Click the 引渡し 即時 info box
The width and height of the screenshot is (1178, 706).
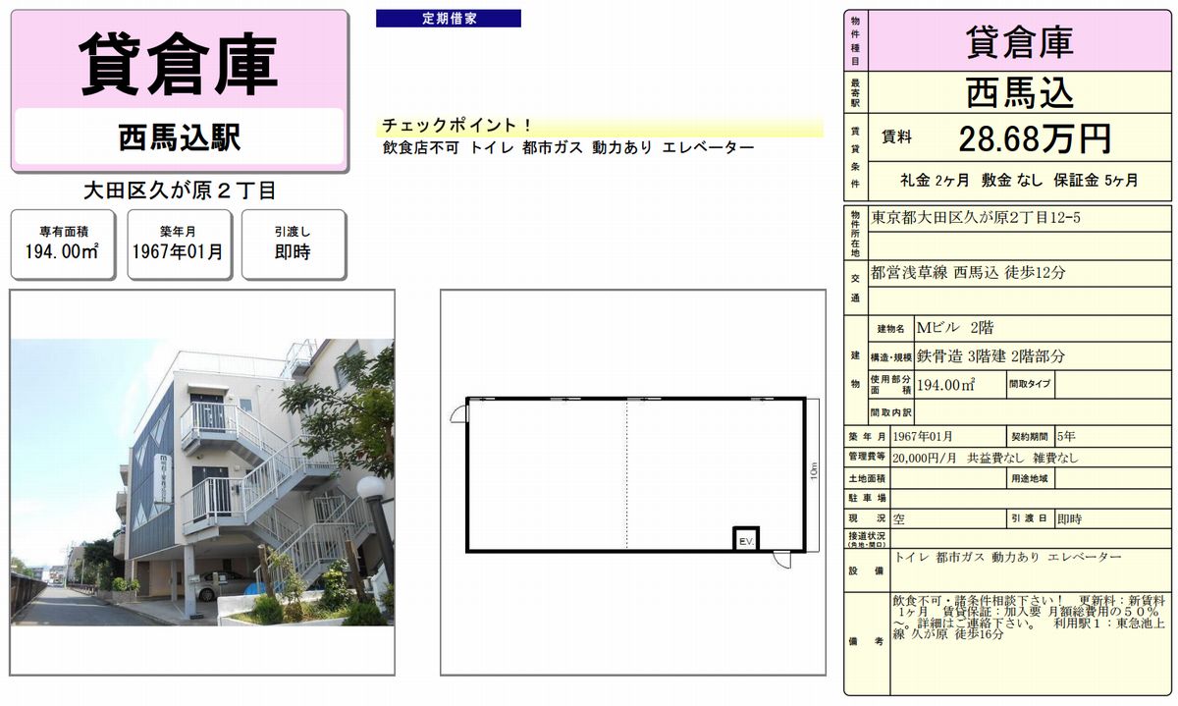point(293,244)
